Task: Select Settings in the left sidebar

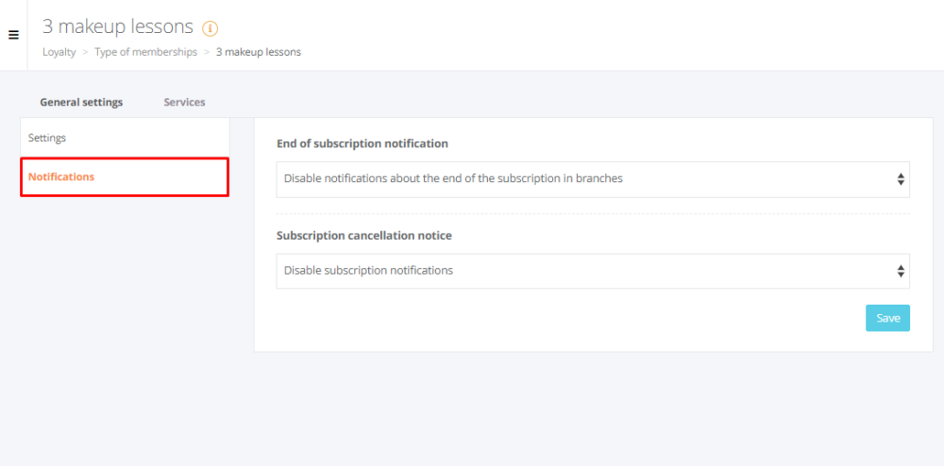Action: [x=125, y=138]
